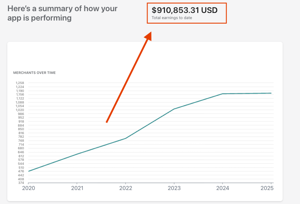Select the 2024 axis label
The height and width of the screenshot is (204, 300).
(223, 188)
